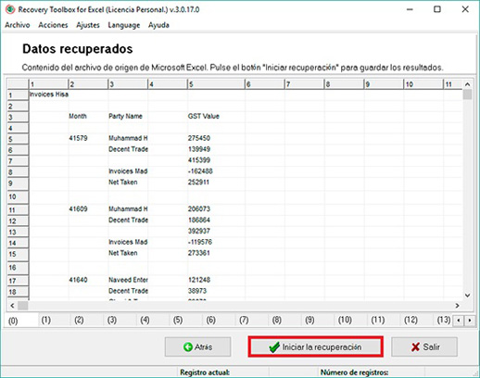Click the 'Invoices Hisa' cell
Screen dimensions: 480x378
point(49,94)
